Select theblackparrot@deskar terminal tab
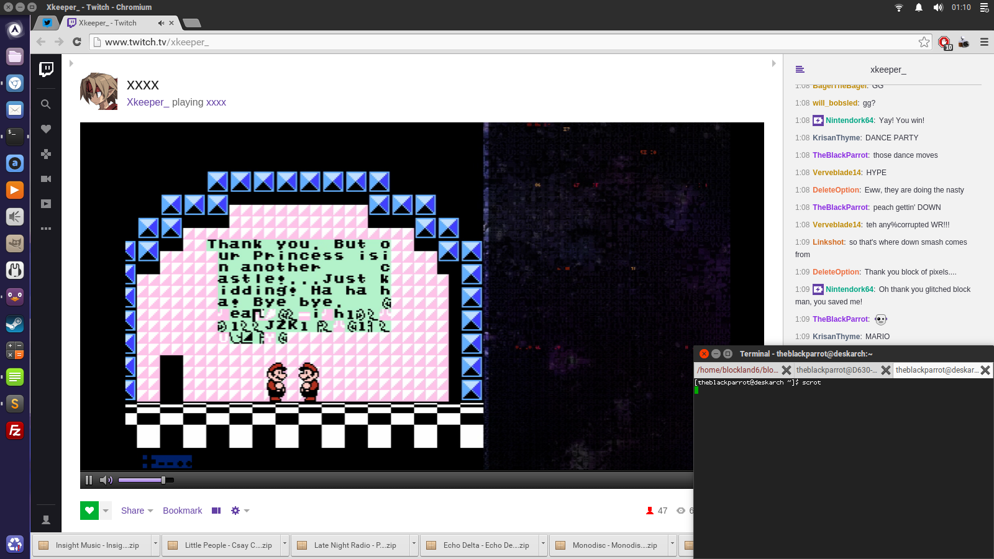The height and width of the screenshot is (559, 994). click(x=936, y=370)
